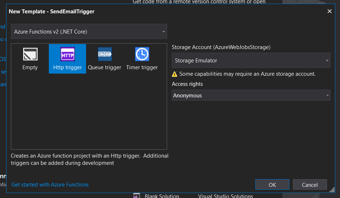340x198 pixels.
Task: Click the Storage Account (AzureWebJobsStorage) label
Action: [x=221, y=47]
